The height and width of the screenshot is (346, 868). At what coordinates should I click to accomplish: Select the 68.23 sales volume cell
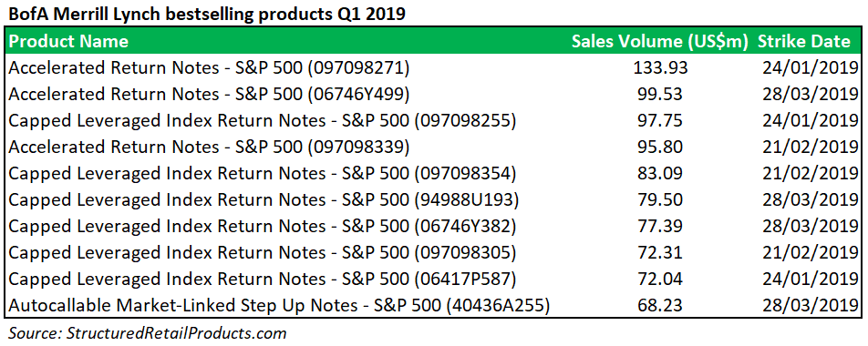pyautogui.click(x=660, y=305)
